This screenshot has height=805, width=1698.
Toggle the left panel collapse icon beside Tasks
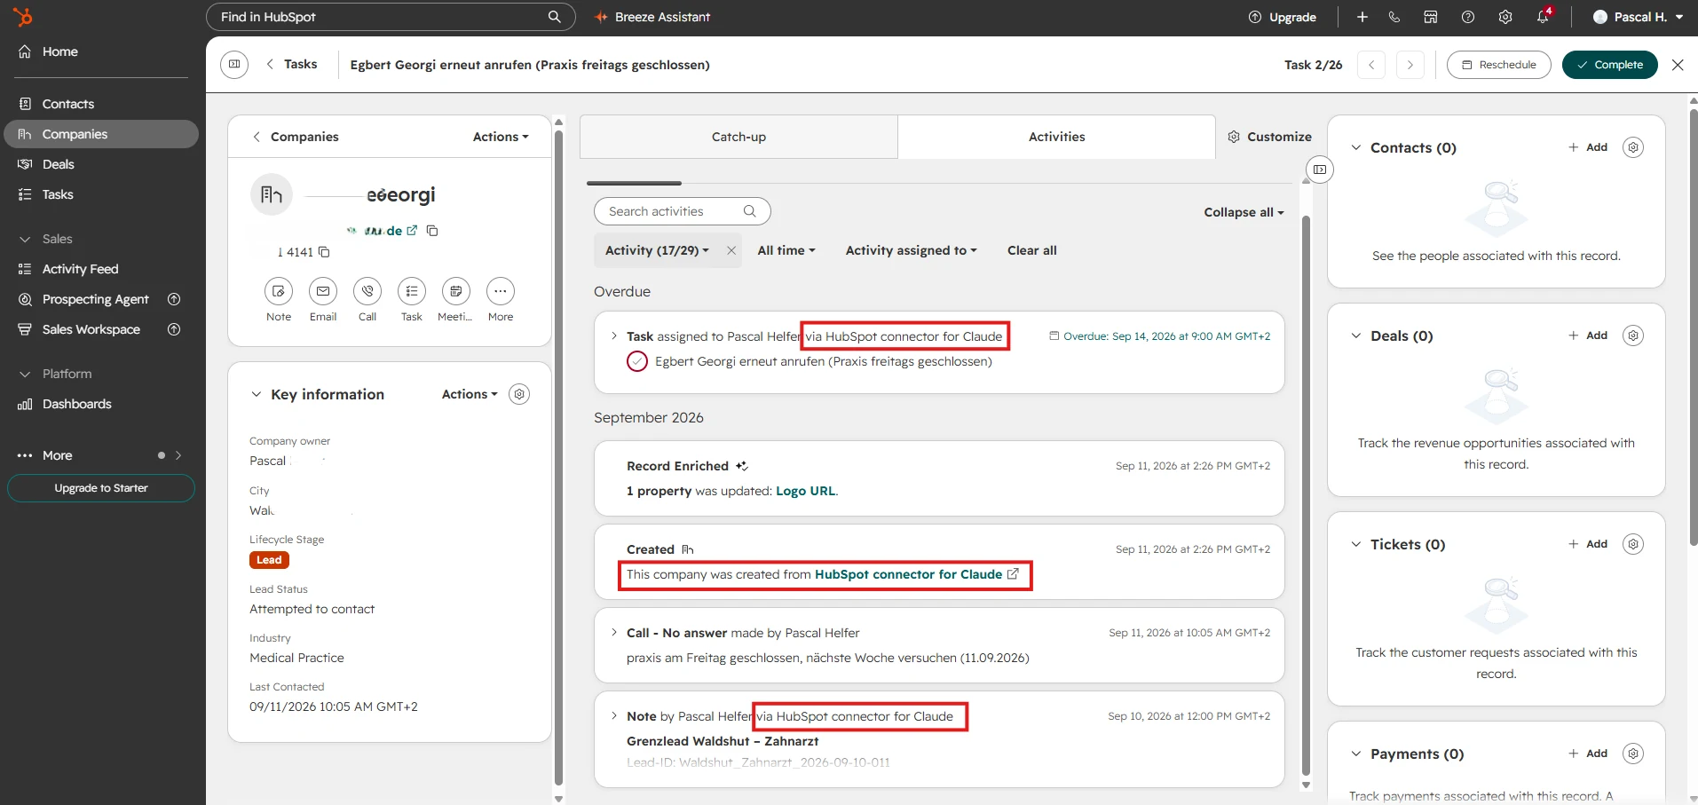click(x=234, y=64)
